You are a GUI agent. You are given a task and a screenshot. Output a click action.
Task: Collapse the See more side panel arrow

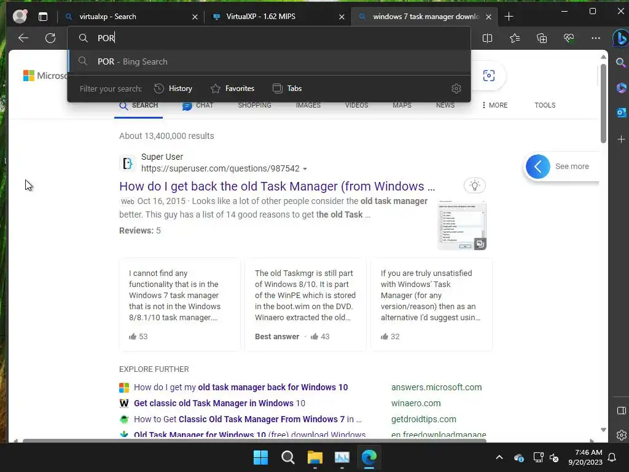537,166
